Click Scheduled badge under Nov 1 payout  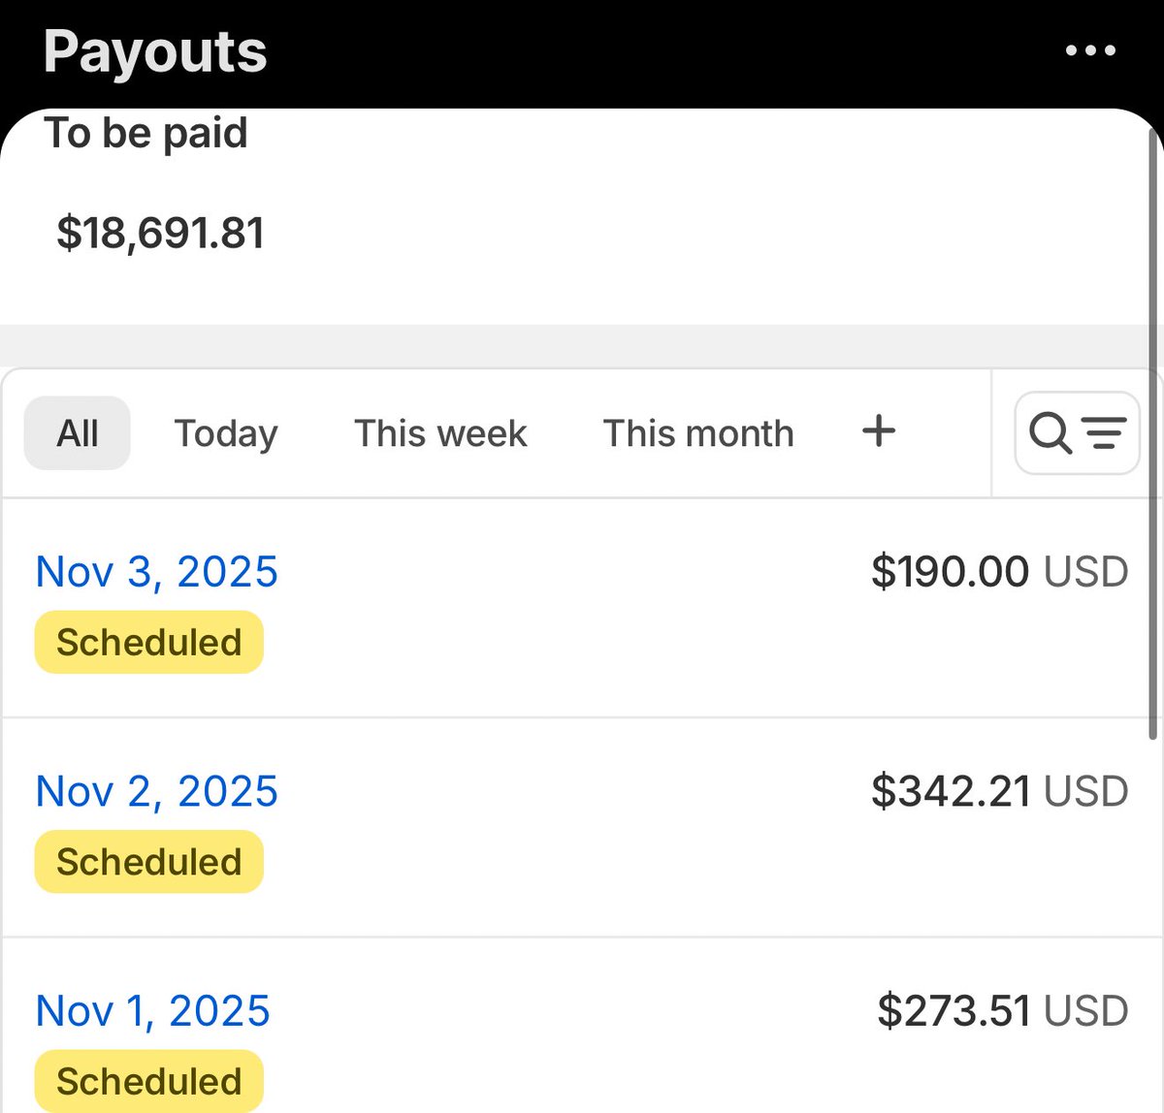(149, 1081)
